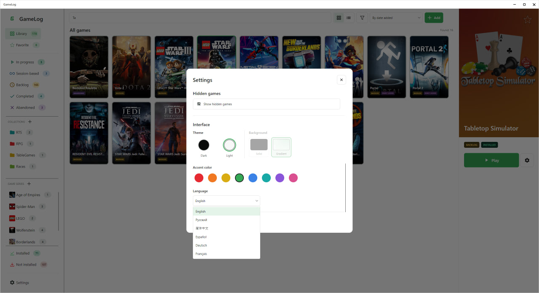
Task: Open the Races collection
Action: (x=22, y=167)
